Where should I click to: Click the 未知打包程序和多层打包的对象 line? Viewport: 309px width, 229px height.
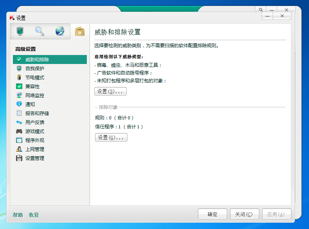pyautogui.click(x=131, y=81)
